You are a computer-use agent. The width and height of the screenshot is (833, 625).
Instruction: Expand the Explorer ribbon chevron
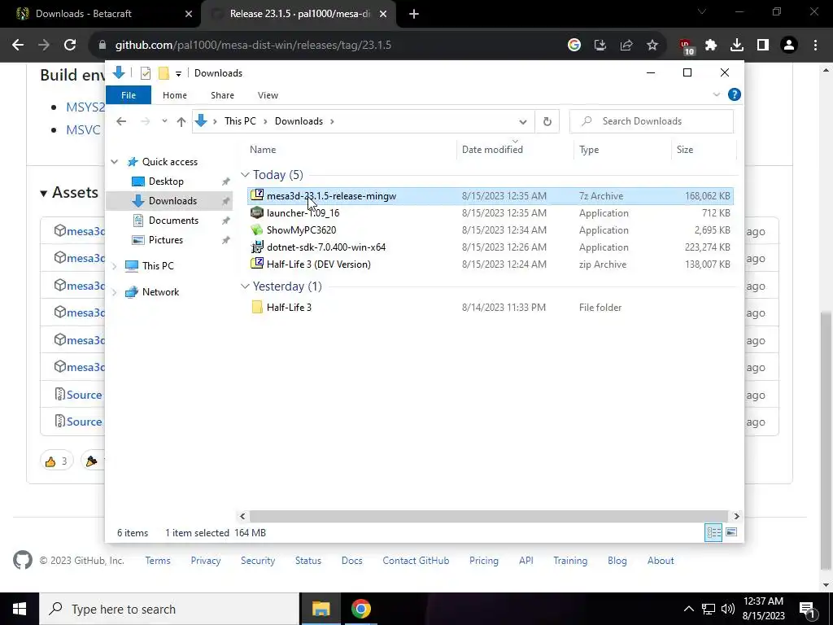click(x=716, y=94)
